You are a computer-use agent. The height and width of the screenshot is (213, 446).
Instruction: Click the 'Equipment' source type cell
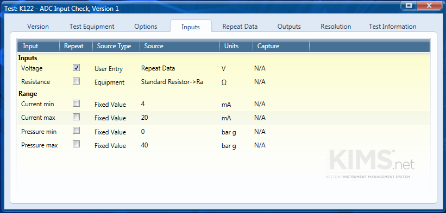(109, 82)
